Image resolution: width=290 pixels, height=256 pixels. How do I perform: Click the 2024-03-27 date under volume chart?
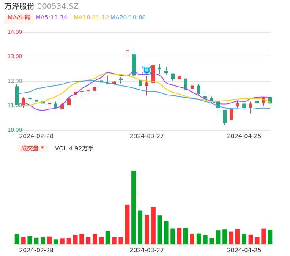click(x=147, y=251)
